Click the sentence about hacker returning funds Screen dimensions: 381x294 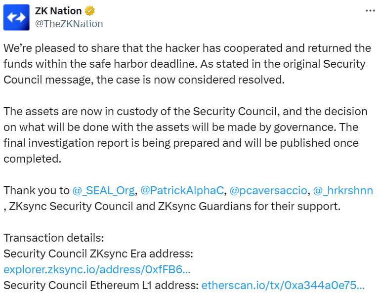[x=187, y=48]
